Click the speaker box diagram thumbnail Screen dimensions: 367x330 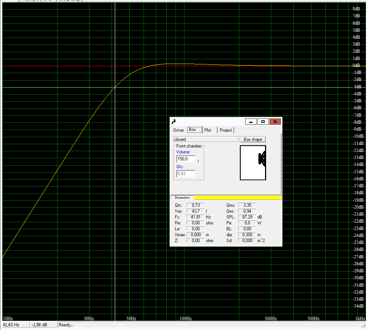(253, 163)
